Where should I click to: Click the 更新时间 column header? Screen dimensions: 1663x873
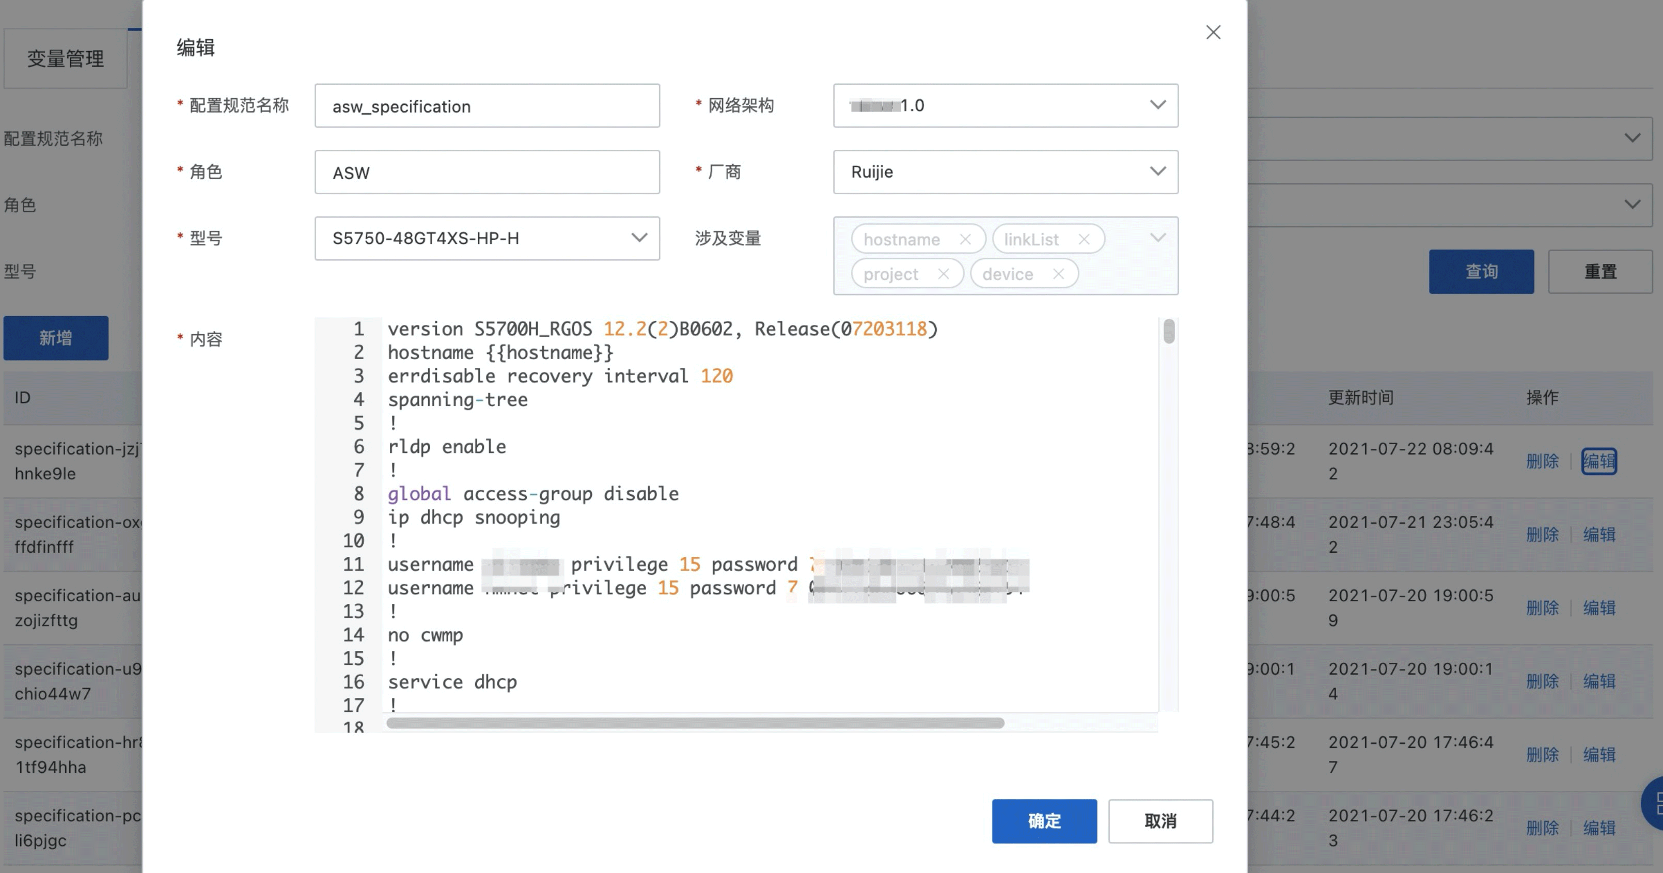(x=1360, y=398)
